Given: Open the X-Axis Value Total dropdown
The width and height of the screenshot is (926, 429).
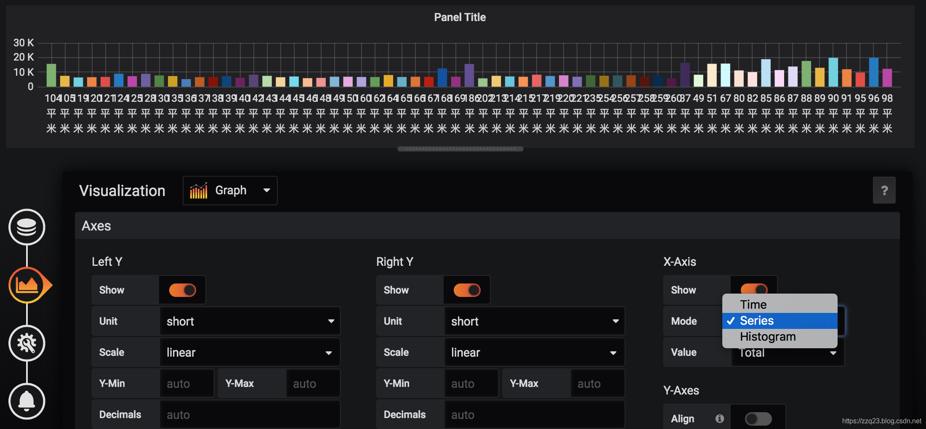Looking at the screenshot, I should 788,354.
